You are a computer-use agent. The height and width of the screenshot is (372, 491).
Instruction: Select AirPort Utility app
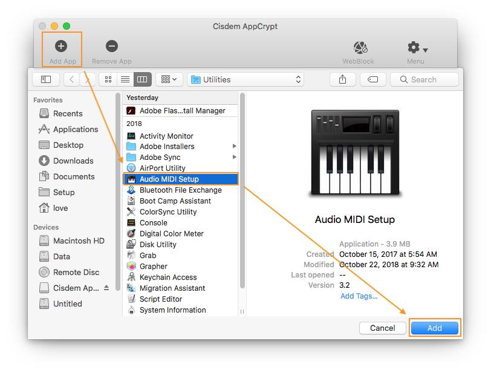coord(180,168)
